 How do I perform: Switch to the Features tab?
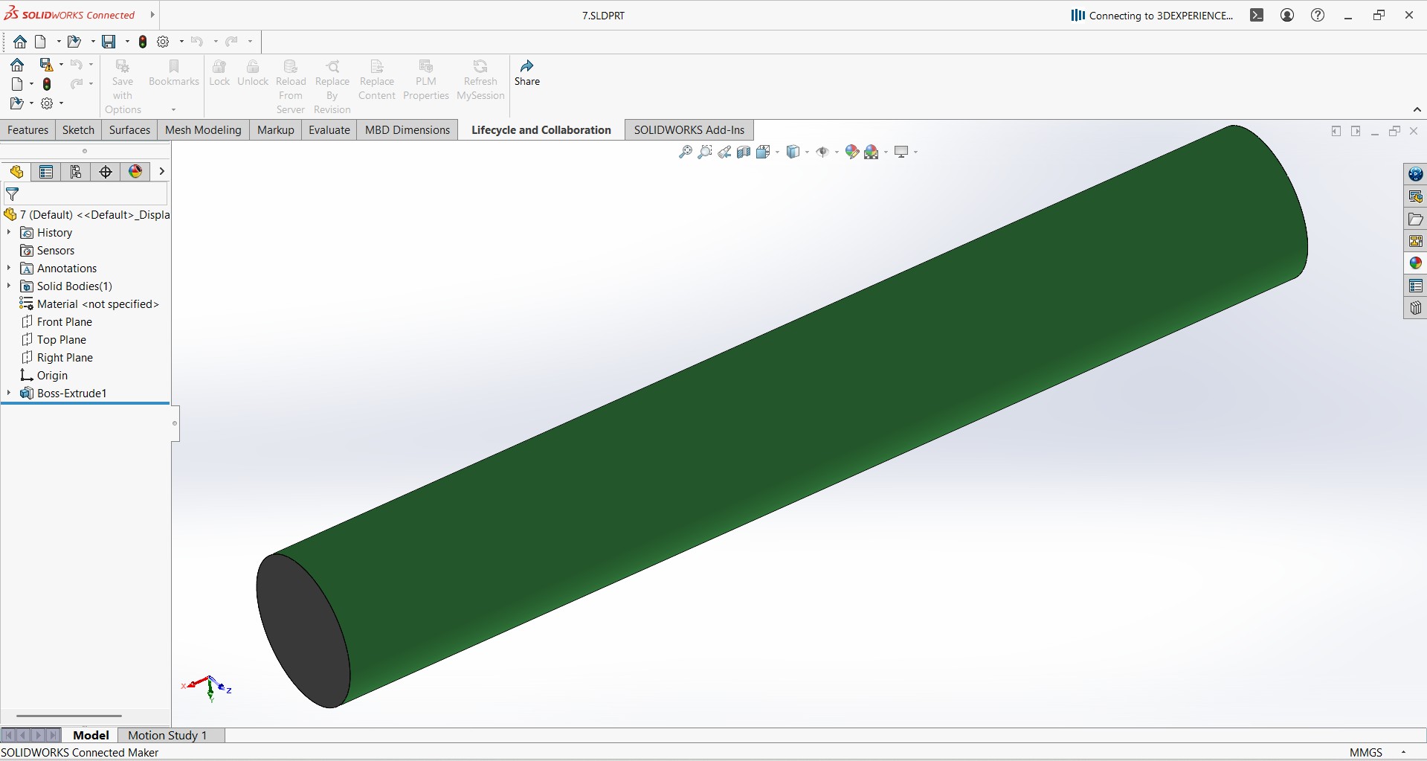tap(28, 130)
